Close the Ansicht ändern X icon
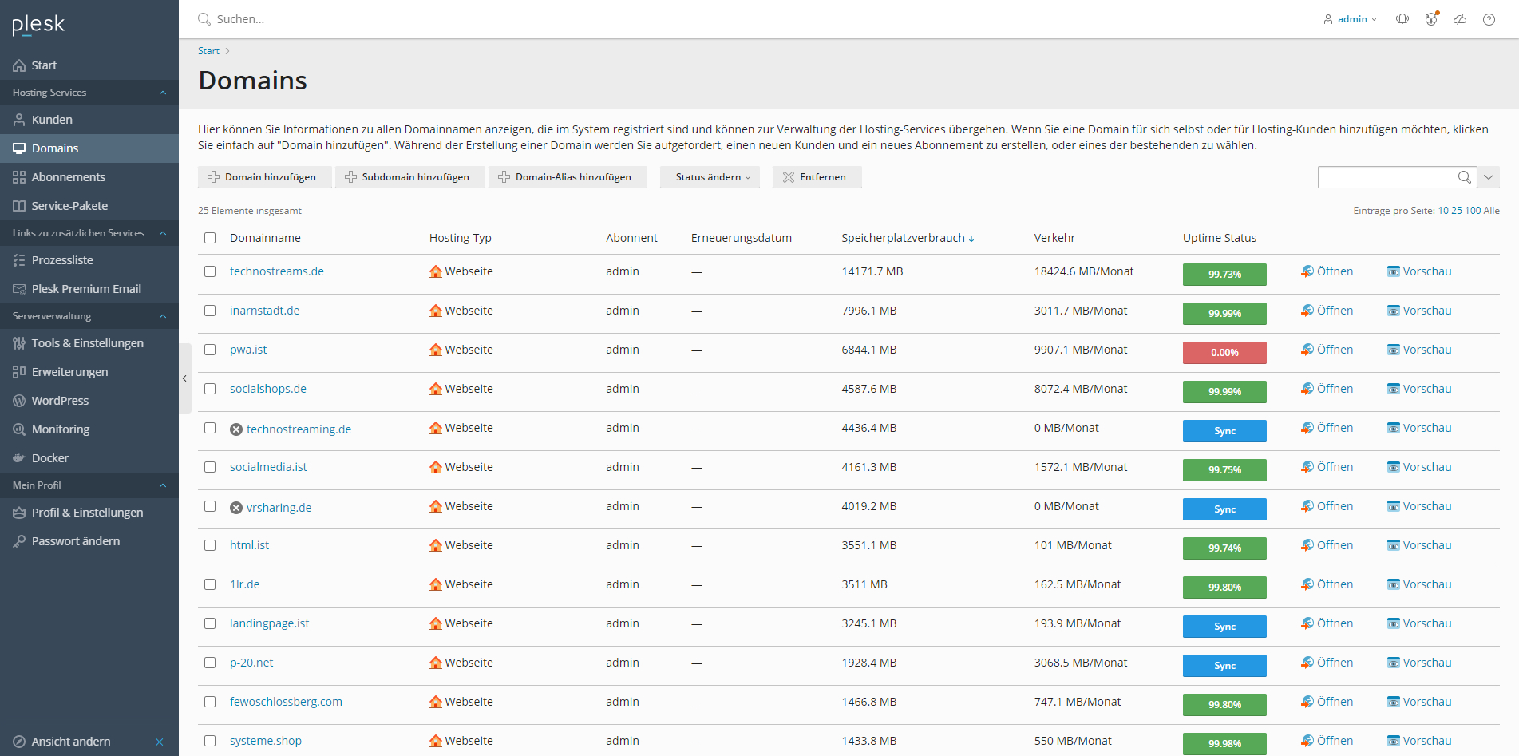 pos(160,742)
